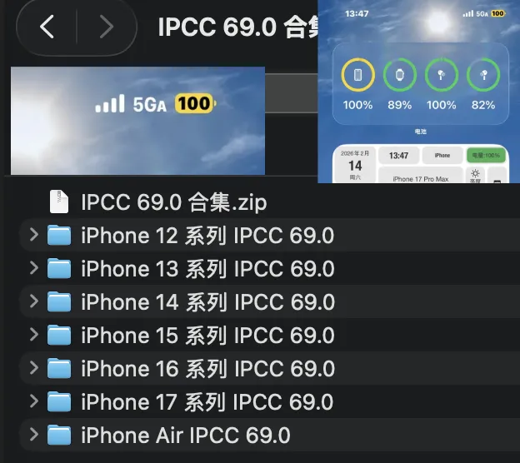Tap the iPhone 17 Pro Max tile
The width and height of the screenshot is (520, 463).
tap(421, 176)
